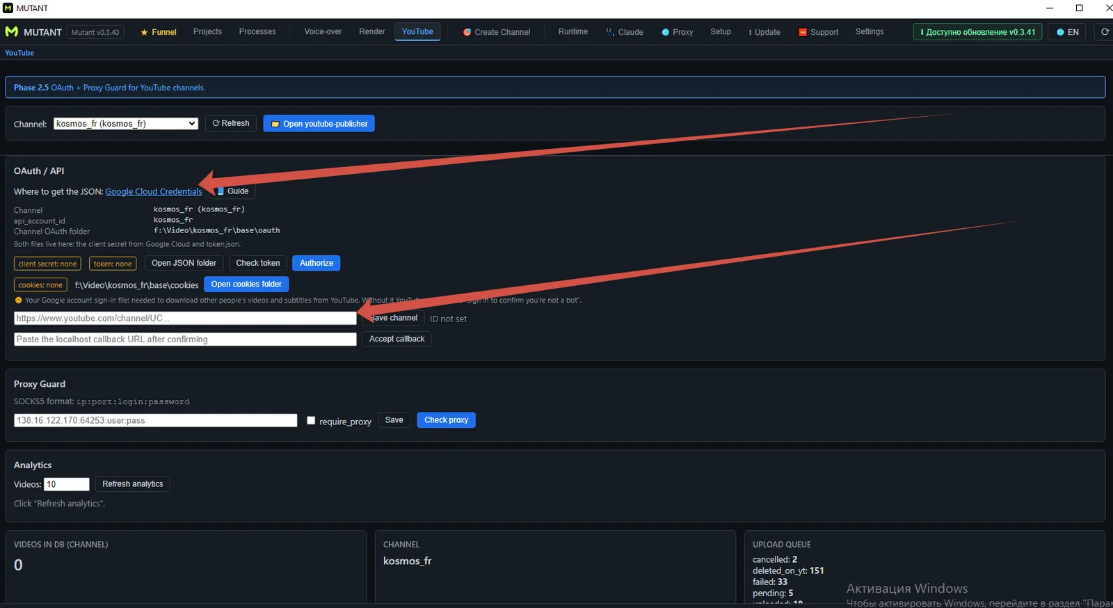Viewport: 1113px width, 608px height.
Task: Click the kosmos_fr name in the CHANNEL card
Action: click(x=408, y=561)
